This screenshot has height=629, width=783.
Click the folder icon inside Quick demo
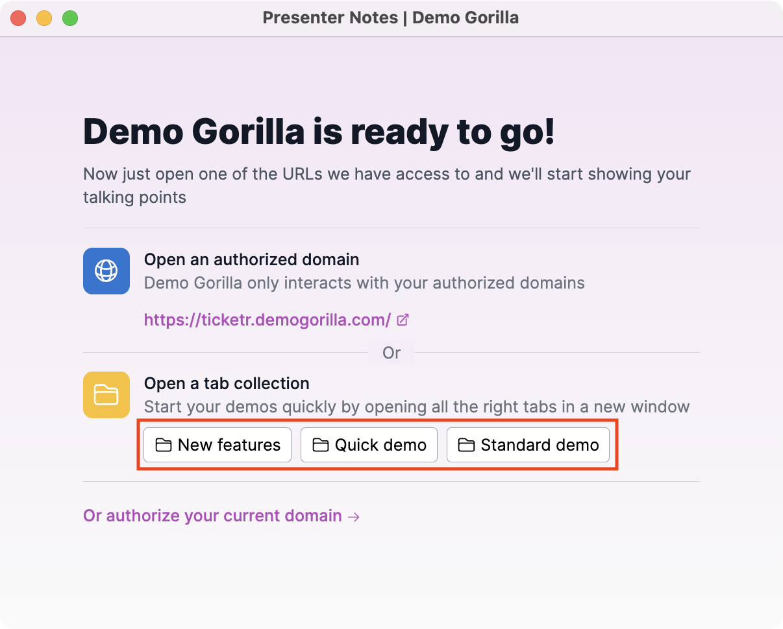[321, 445]
